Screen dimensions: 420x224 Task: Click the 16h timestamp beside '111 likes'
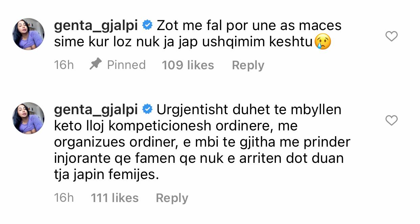[x=64, y=198]
